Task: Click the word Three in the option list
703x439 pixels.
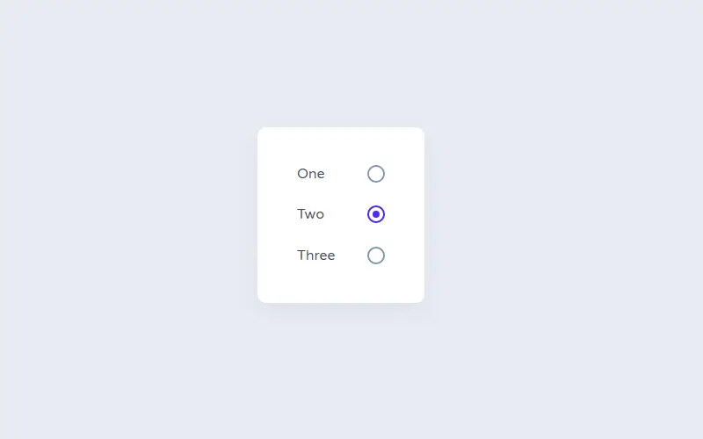Action: (316, 255)
